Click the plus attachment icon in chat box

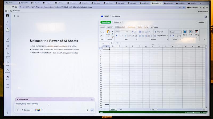pos(17,110)
